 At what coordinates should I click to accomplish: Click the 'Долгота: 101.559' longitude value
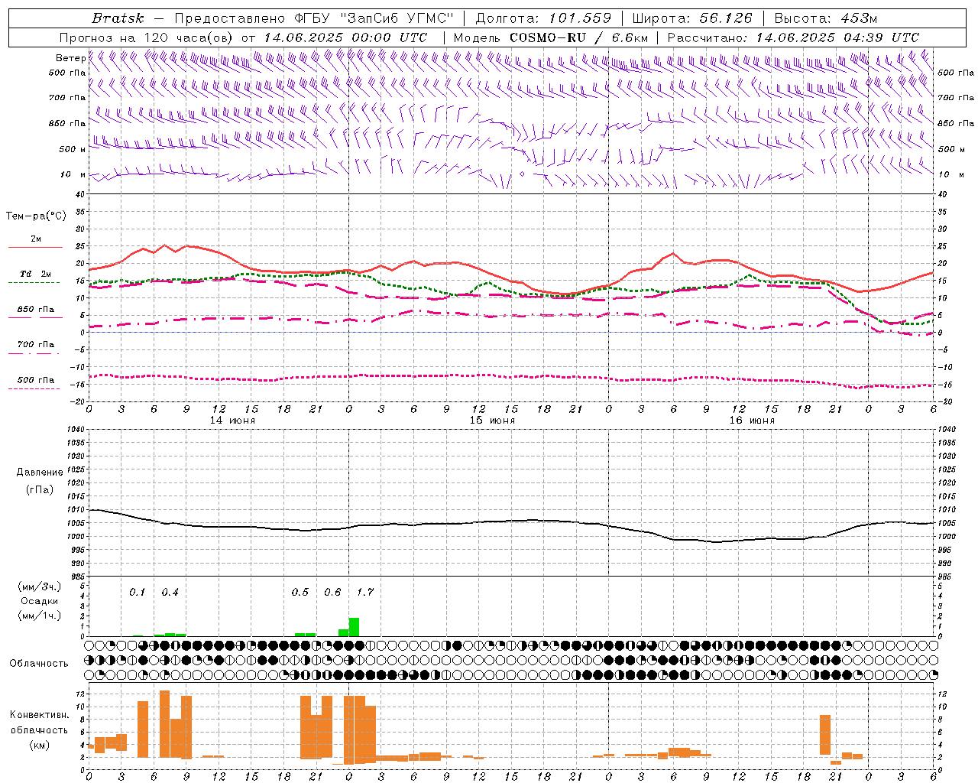[x=543, y=18]
